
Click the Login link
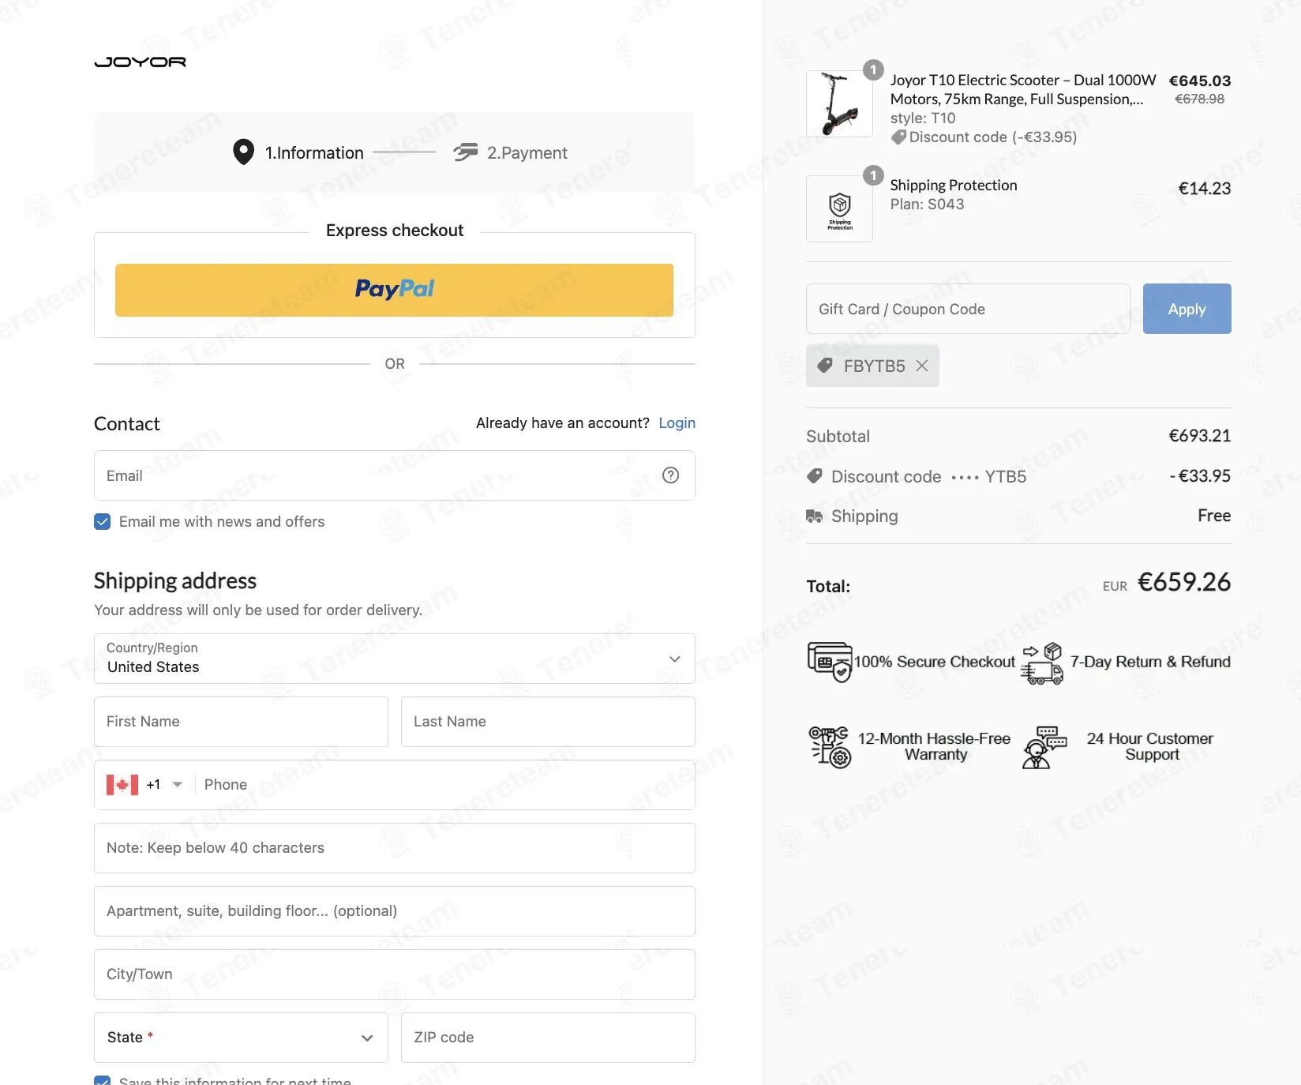(x=677, y=423)
